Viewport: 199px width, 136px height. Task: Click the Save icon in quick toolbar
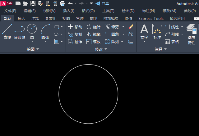tap(33, 3)
